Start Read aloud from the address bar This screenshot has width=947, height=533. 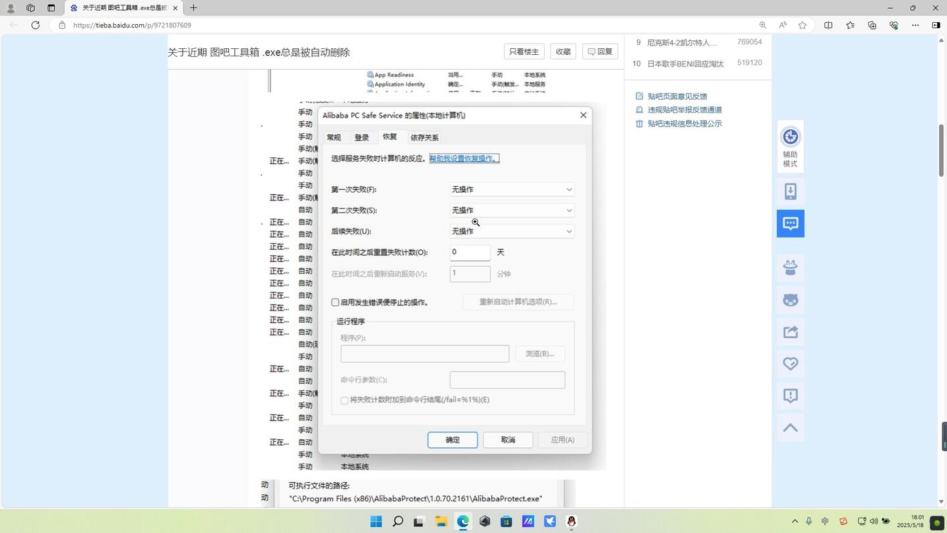point(782,25)
